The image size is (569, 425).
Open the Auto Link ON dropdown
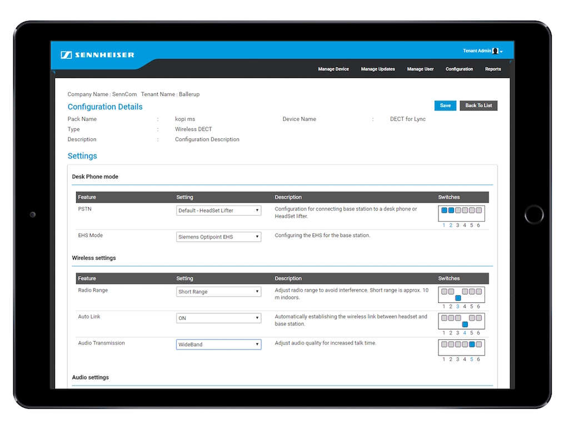[218, 318]
